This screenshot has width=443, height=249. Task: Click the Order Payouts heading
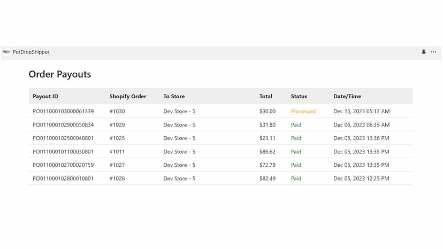(x=60, y=74)
